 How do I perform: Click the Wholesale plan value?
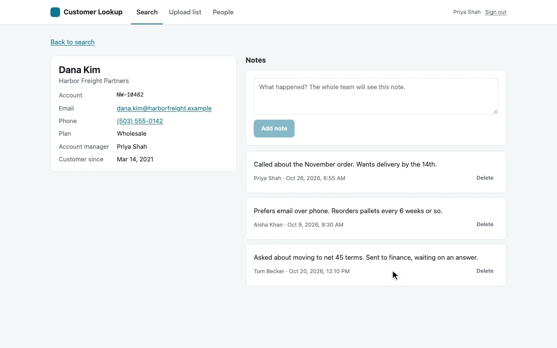[131, 134]
